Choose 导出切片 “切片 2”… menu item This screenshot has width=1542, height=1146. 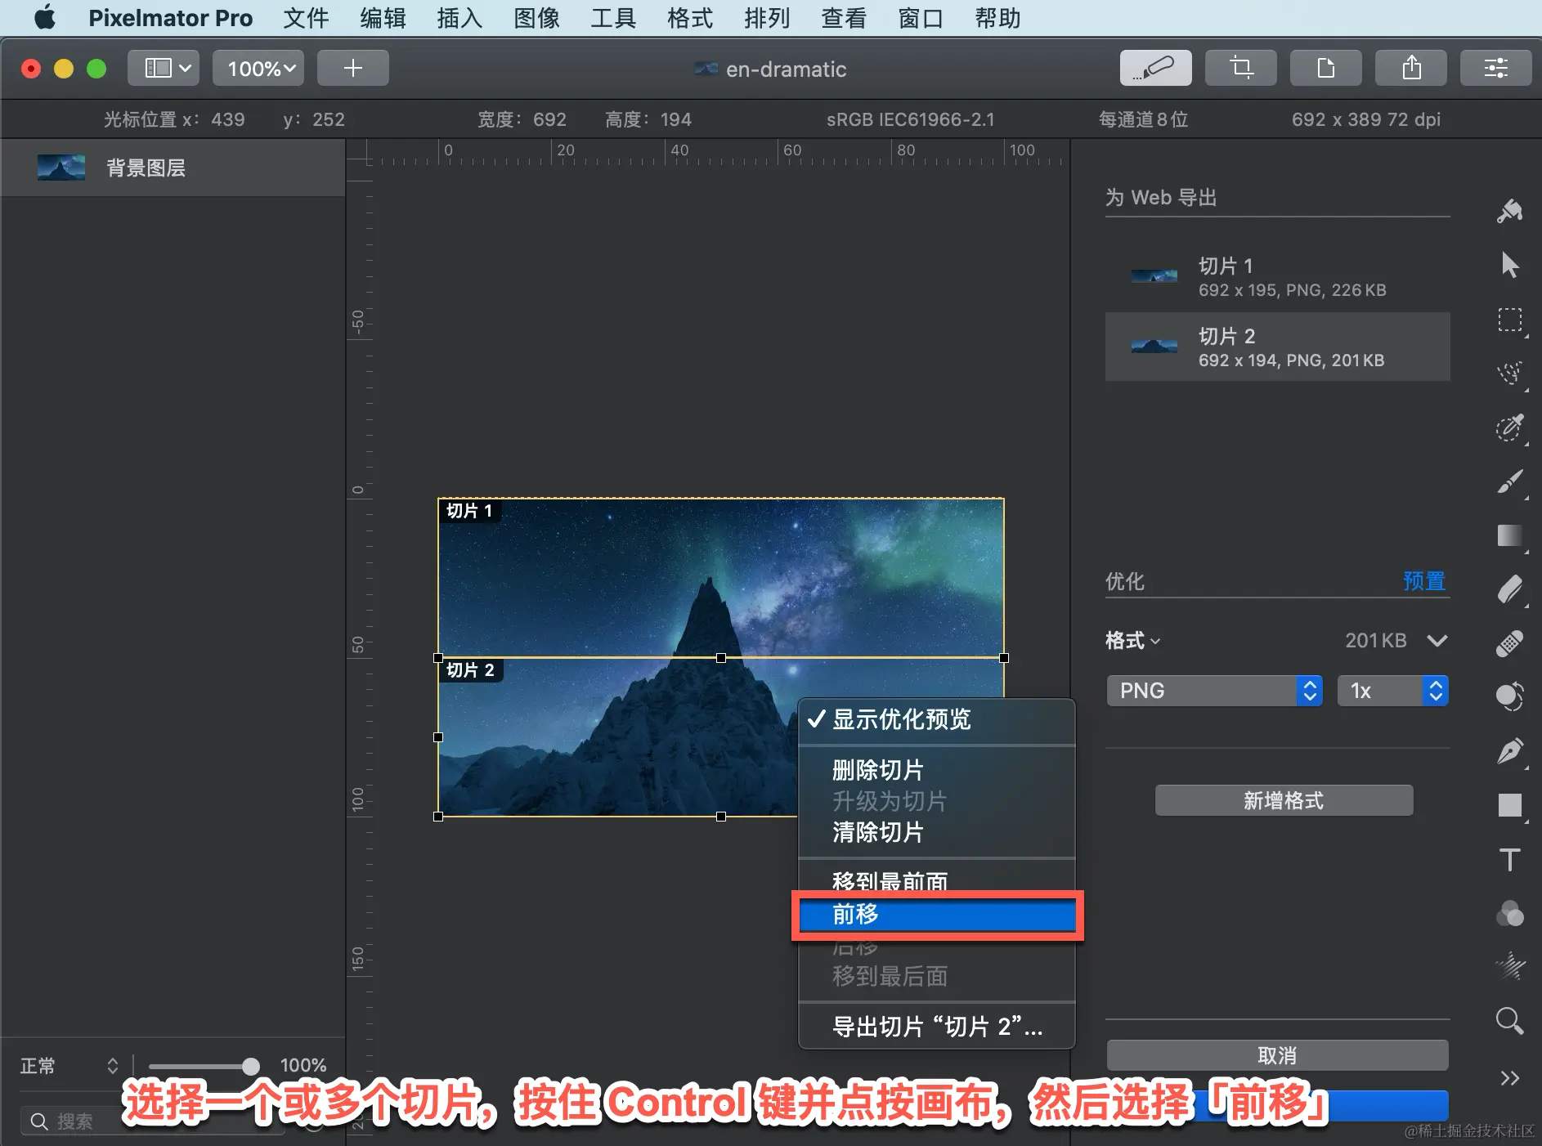tap(936, 1027)
